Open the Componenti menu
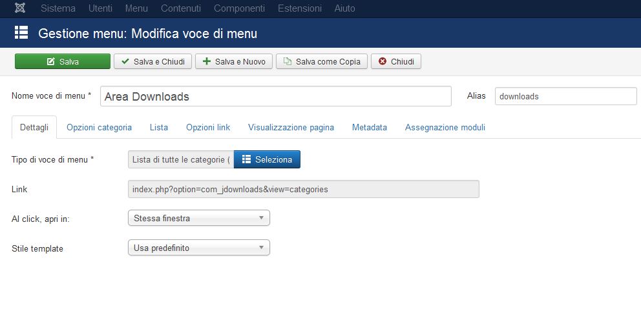 click(239, 8)
